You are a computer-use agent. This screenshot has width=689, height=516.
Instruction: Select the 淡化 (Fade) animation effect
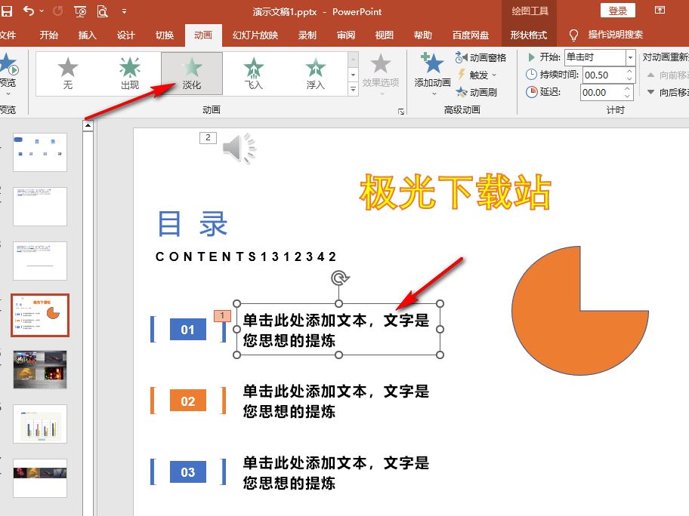coord(192,73)
